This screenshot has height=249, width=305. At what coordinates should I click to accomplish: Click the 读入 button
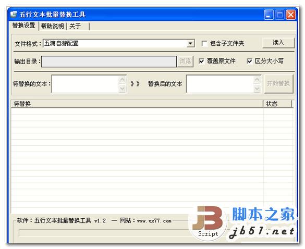[x=278, y=43]
